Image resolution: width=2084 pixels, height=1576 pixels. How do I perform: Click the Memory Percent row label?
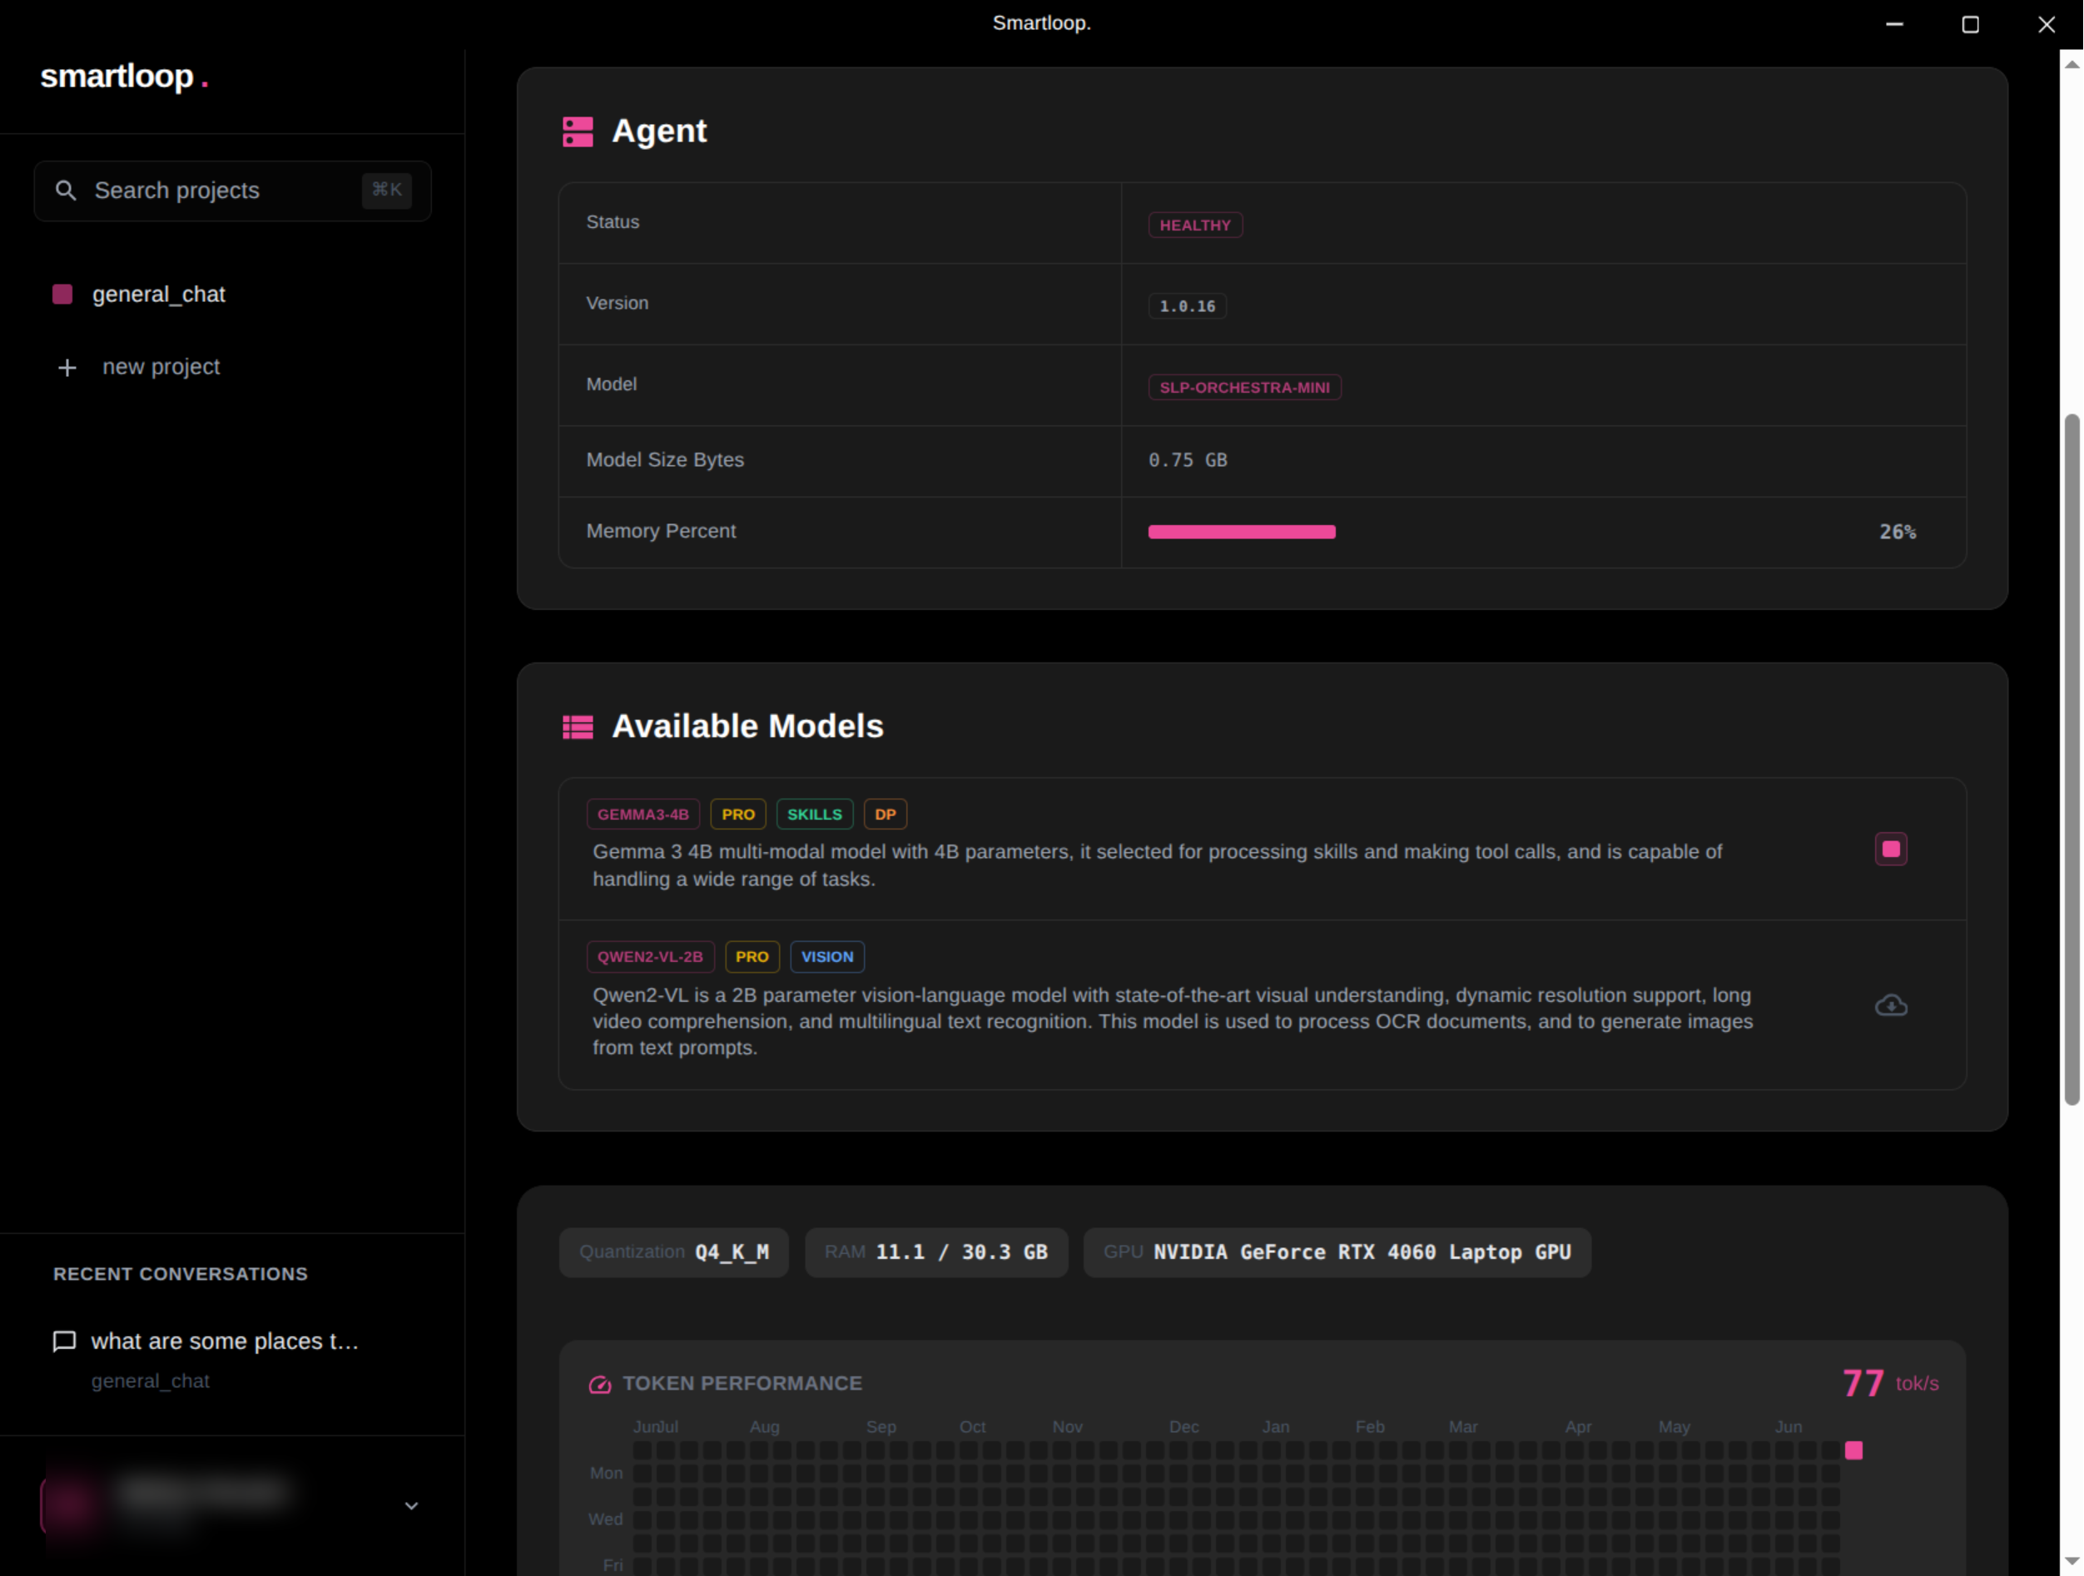point(661,532)
